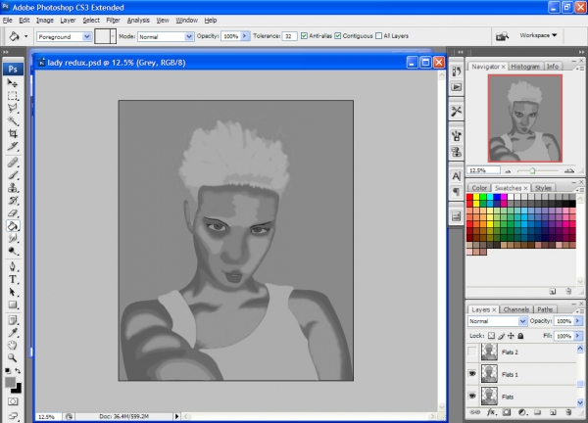Select the Eyedropper tool
The height and width of the screenshot is (423, 588).
pos(13,333)
